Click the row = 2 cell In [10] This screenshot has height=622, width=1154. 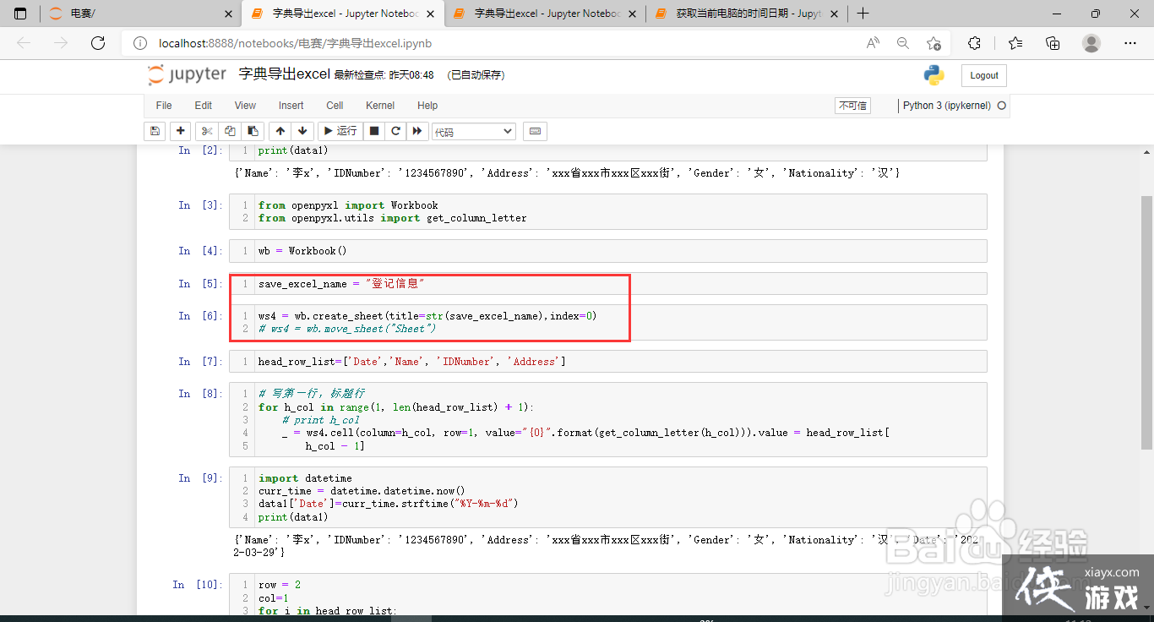click(x=608, y=594)
